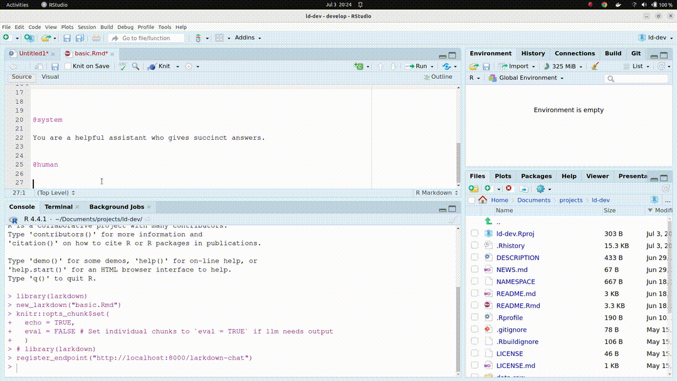Viewport: 677px width, 381px height.
Task: Switch to the History tab
Action: pyautogui.click(x=533, y=53)
